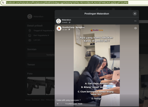Toggle the video sound speaker icon

tap(136, 28)
